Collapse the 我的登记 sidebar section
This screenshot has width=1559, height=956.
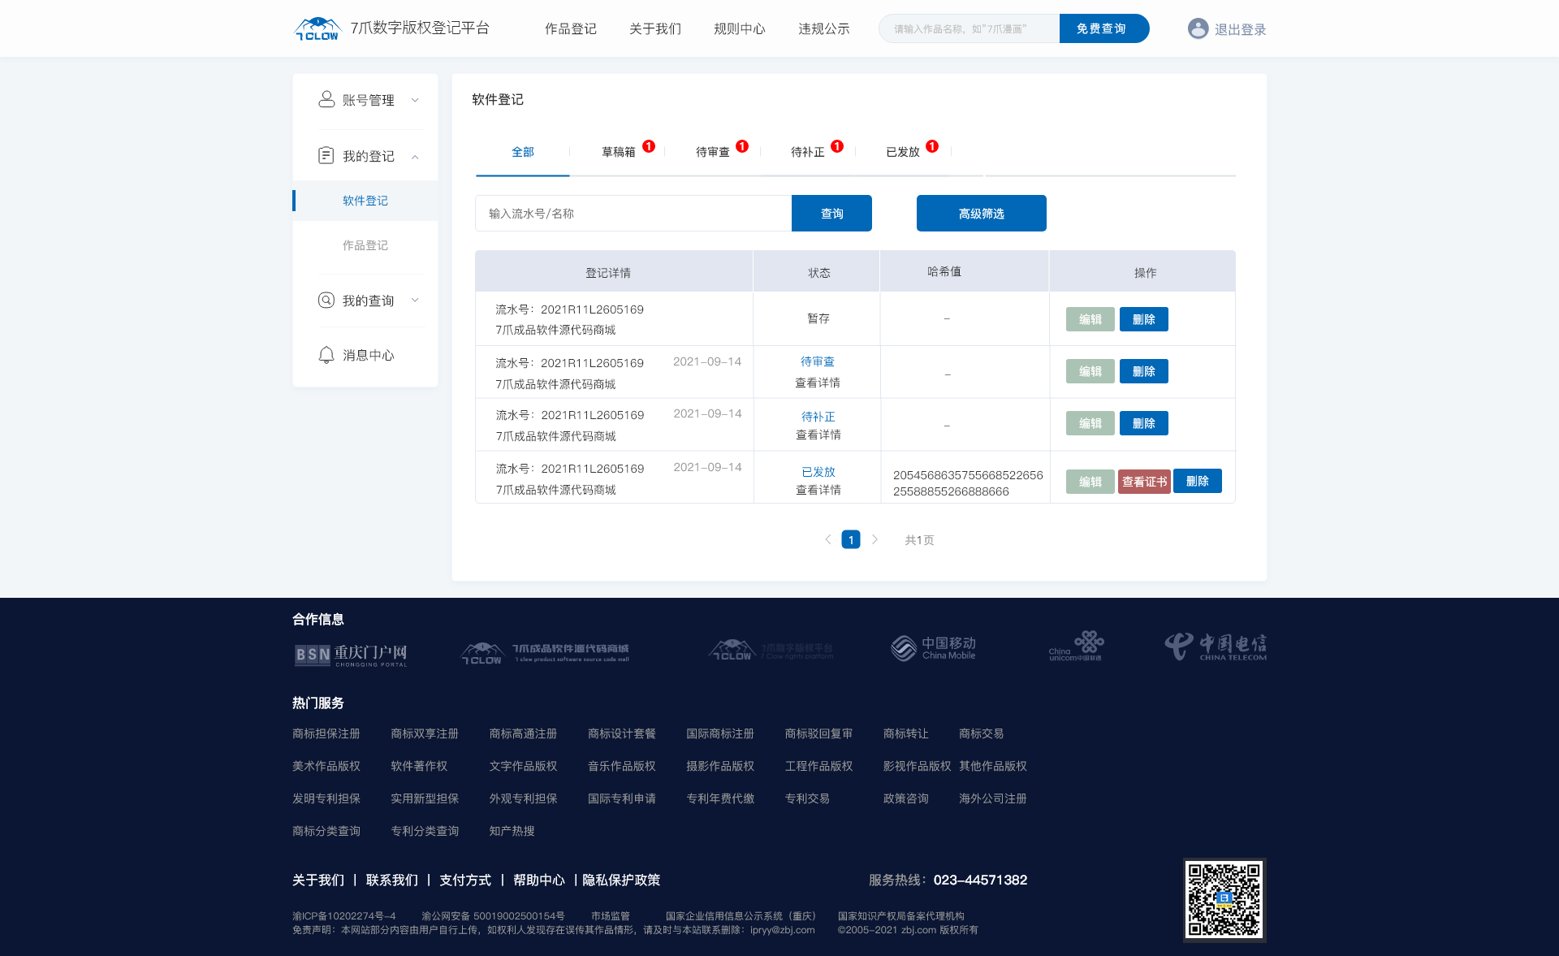click(x=415, y=156)
